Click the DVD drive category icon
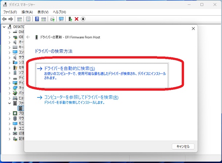The width and height of the screenshot is (222, 163). tap(15, 32)
